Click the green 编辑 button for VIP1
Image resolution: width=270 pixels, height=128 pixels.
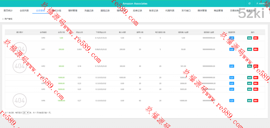(249, 49)
